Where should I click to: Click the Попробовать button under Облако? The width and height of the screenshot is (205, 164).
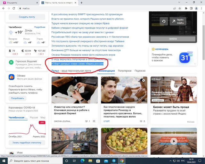(x=18, y=98)
